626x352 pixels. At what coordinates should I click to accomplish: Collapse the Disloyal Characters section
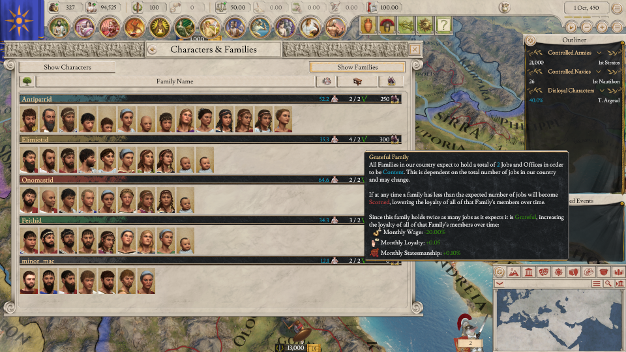602,91
